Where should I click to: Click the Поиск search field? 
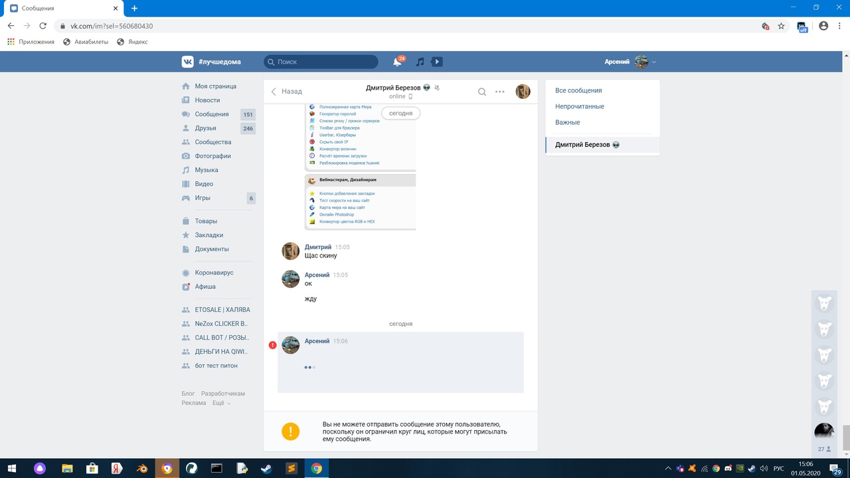(321, 62)
